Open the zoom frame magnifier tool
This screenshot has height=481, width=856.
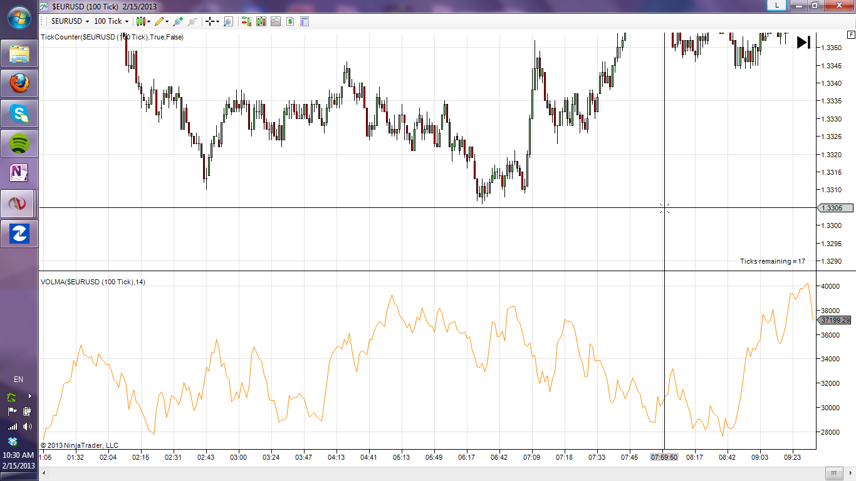click(228, 21)
